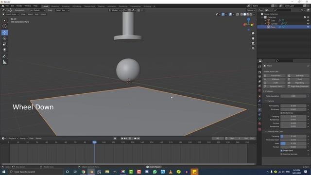Hide the Cube object in outliner
This screenshot has width=311, height=175.
308,20
